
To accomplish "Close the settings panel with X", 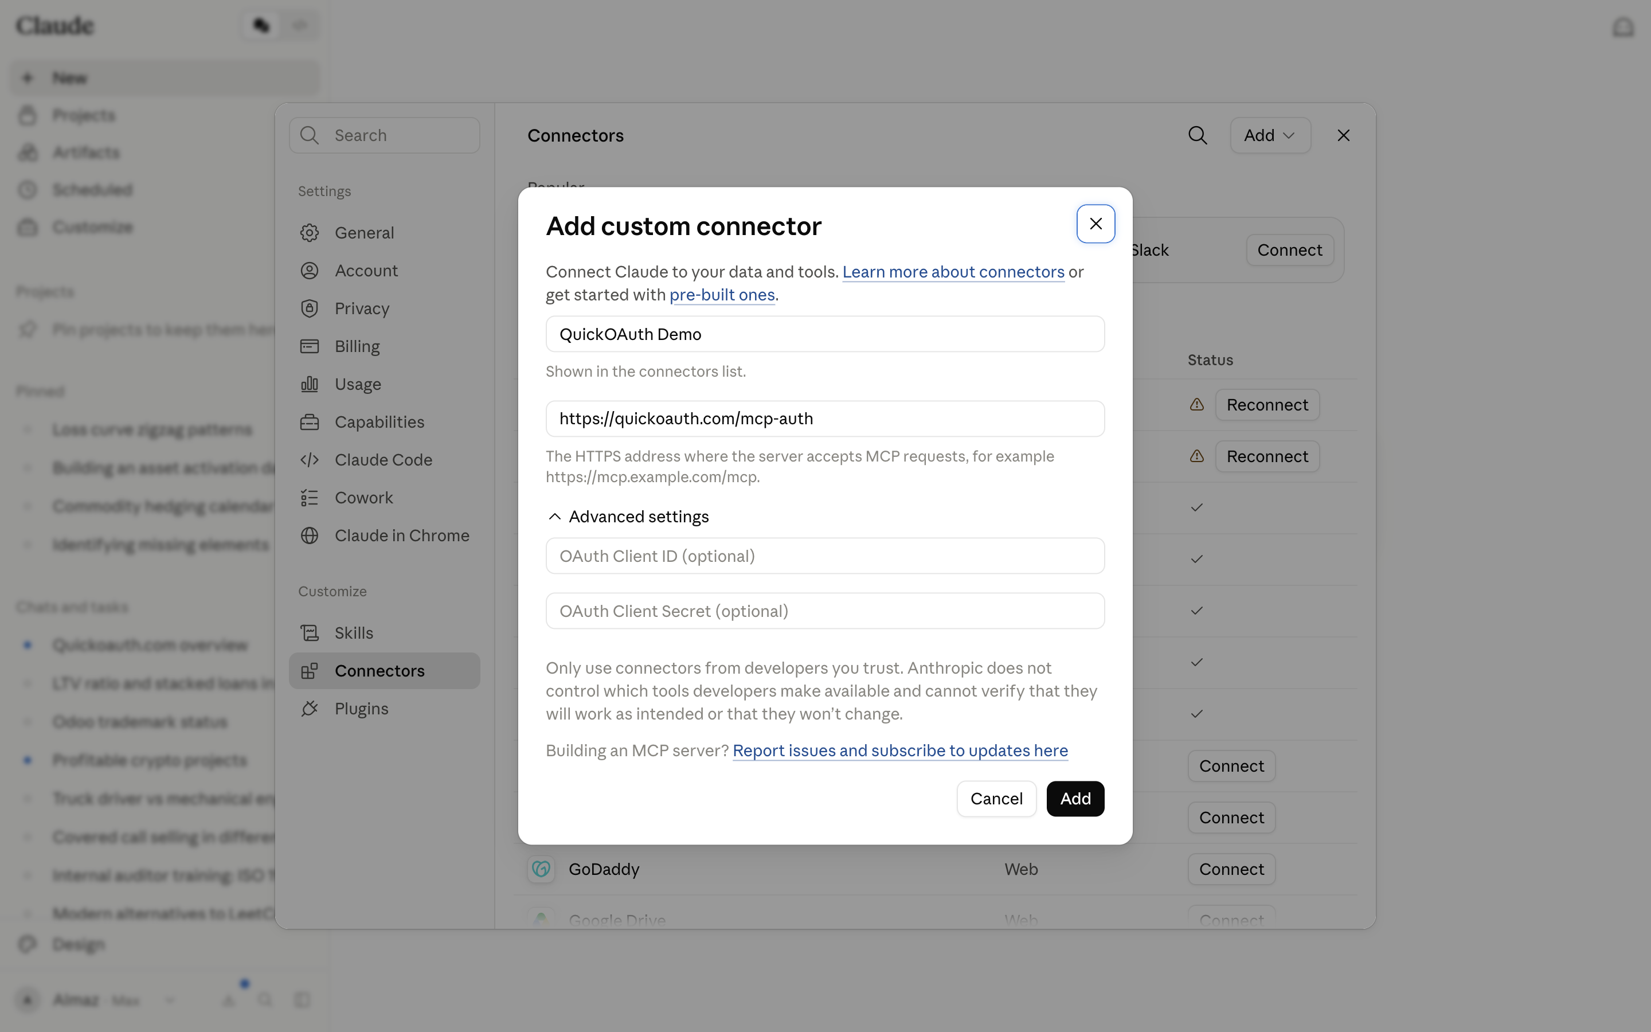I will (1343, 135).
